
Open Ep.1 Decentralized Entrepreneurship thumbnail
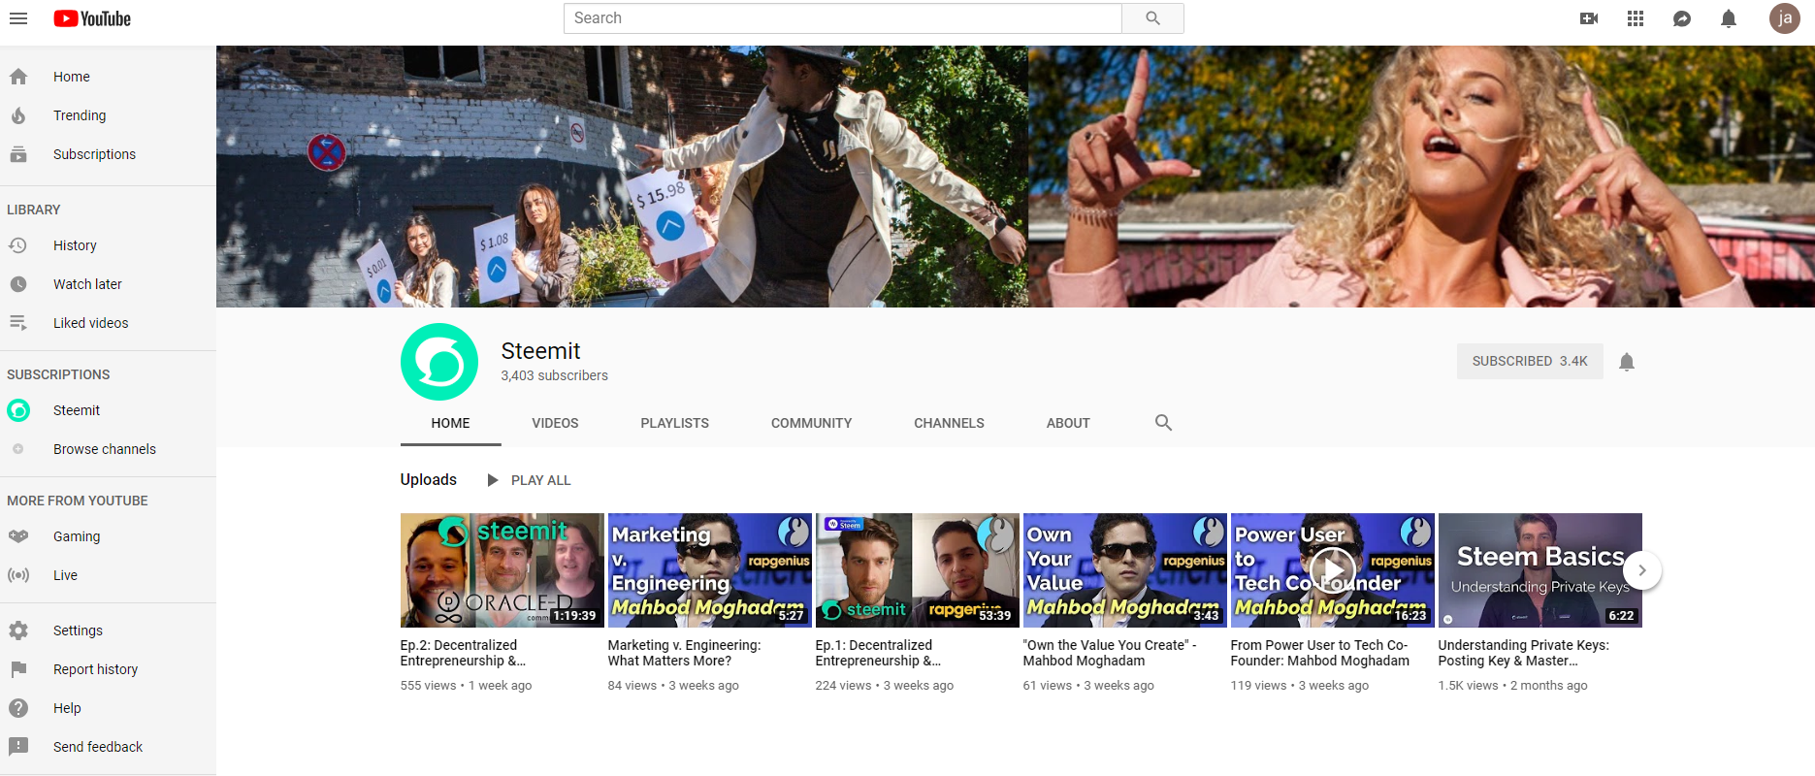click(x=917, y=570)
